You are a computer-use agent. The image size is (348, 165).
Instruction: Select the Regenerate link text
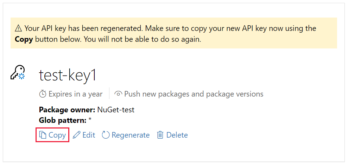(131, 135)
